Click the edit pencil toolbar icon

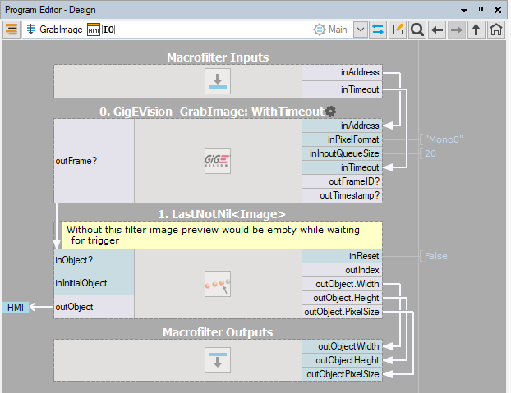point(398,30)
